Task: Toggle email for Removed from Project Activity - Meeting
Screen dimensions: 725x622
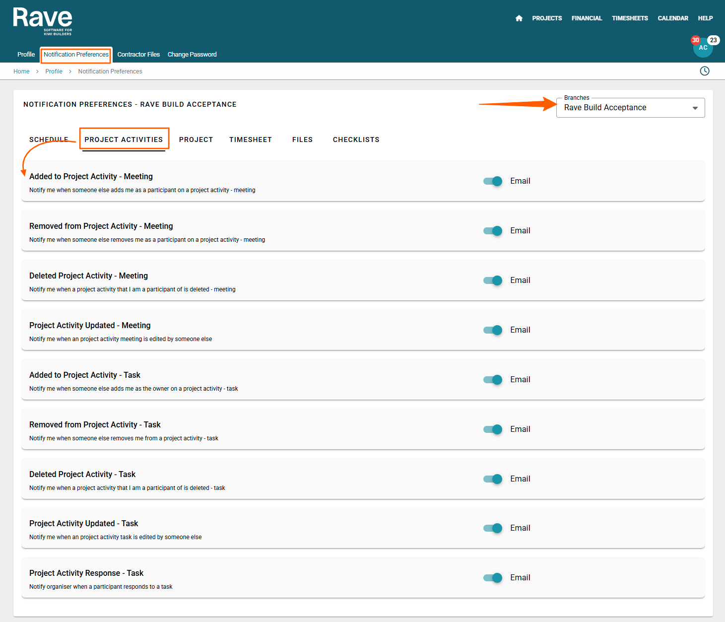Action: point(493,231)
